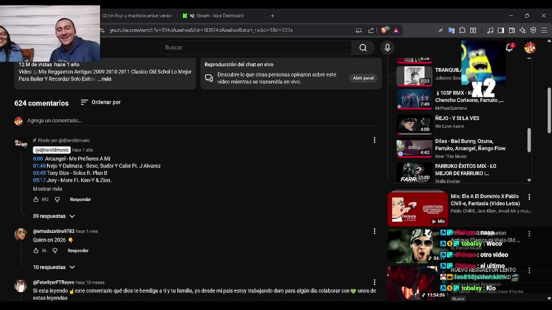
Task: Open Brave Leo AI sparkle icon
Action: tap(522, 30)
